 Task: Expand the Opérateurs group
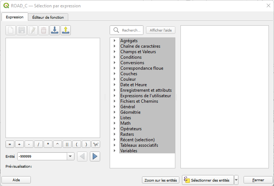(x=114, y=129)
